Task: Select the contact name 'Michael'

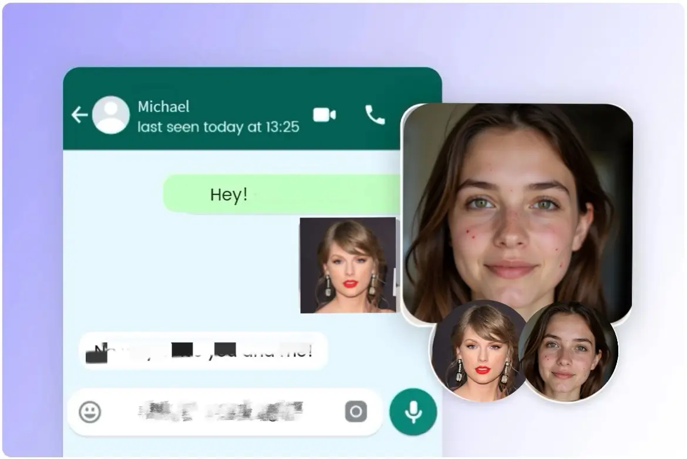Action: 163,107
